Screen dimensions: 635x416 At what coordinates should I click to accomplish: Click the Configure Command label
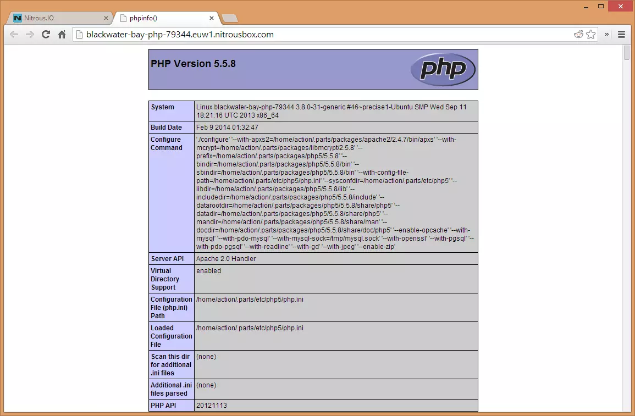[x=167, y=143]
